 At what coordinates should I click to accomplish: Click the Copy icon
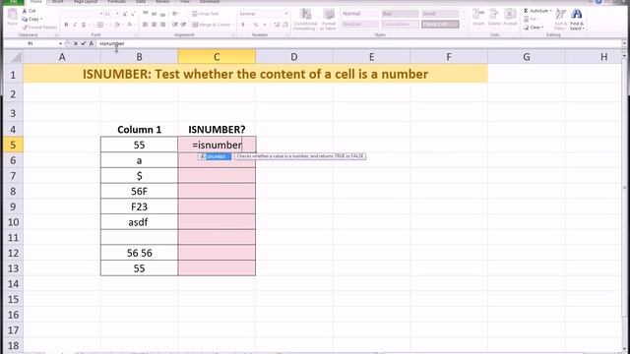(25, 19)
